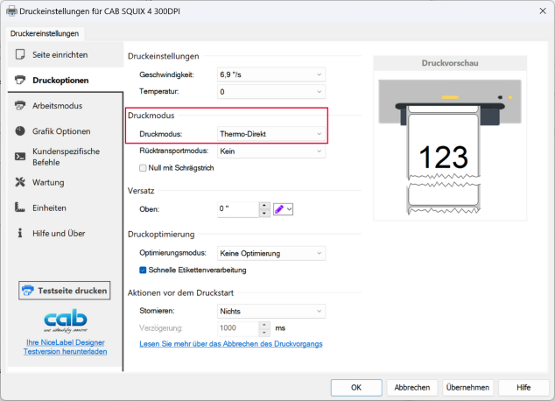
Task: Open the Stornieren dropdown
Action: (x=271, y=312)
